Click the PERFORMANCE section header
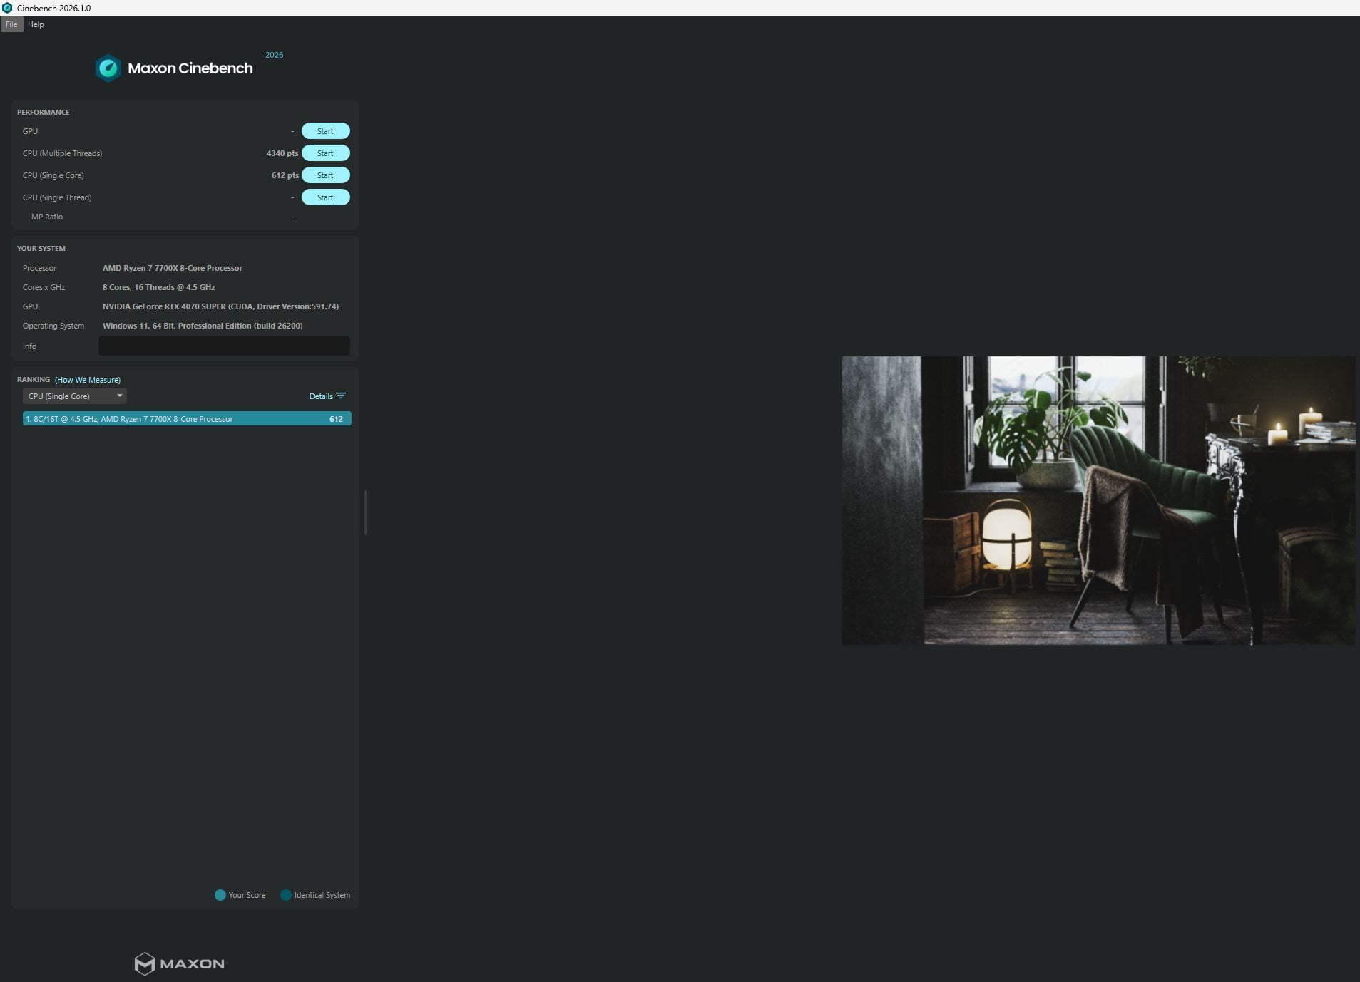 (x=44, y=113)
